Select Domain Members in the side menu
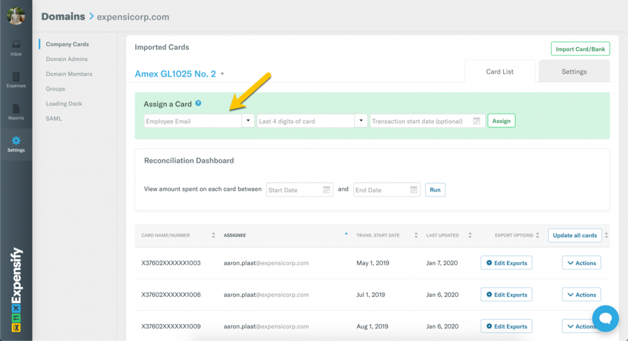This screenshot has height=341, width=628. [x=69, y=73]
